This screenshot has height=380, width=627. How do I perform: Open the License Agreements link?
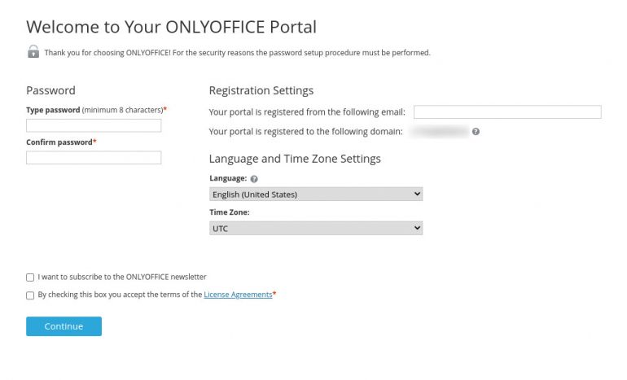237,295
